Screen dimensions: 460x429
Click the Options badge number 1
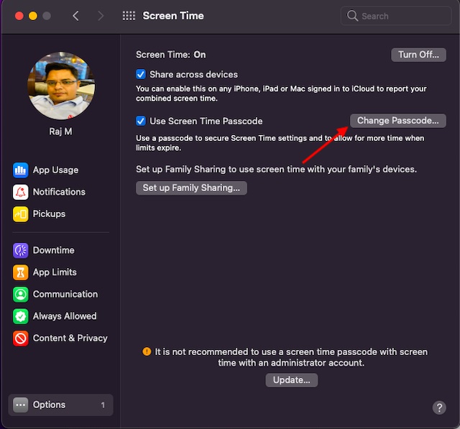(103, 405)
